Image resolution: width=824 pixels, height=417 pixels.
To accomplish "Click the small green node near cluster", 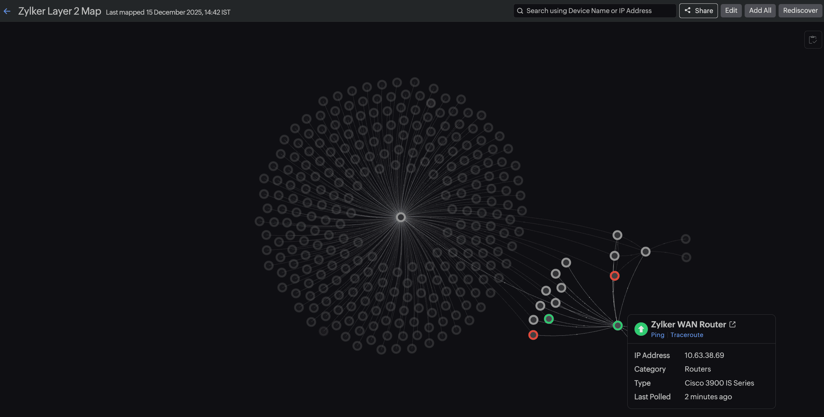I will click(x=549, y=318).
